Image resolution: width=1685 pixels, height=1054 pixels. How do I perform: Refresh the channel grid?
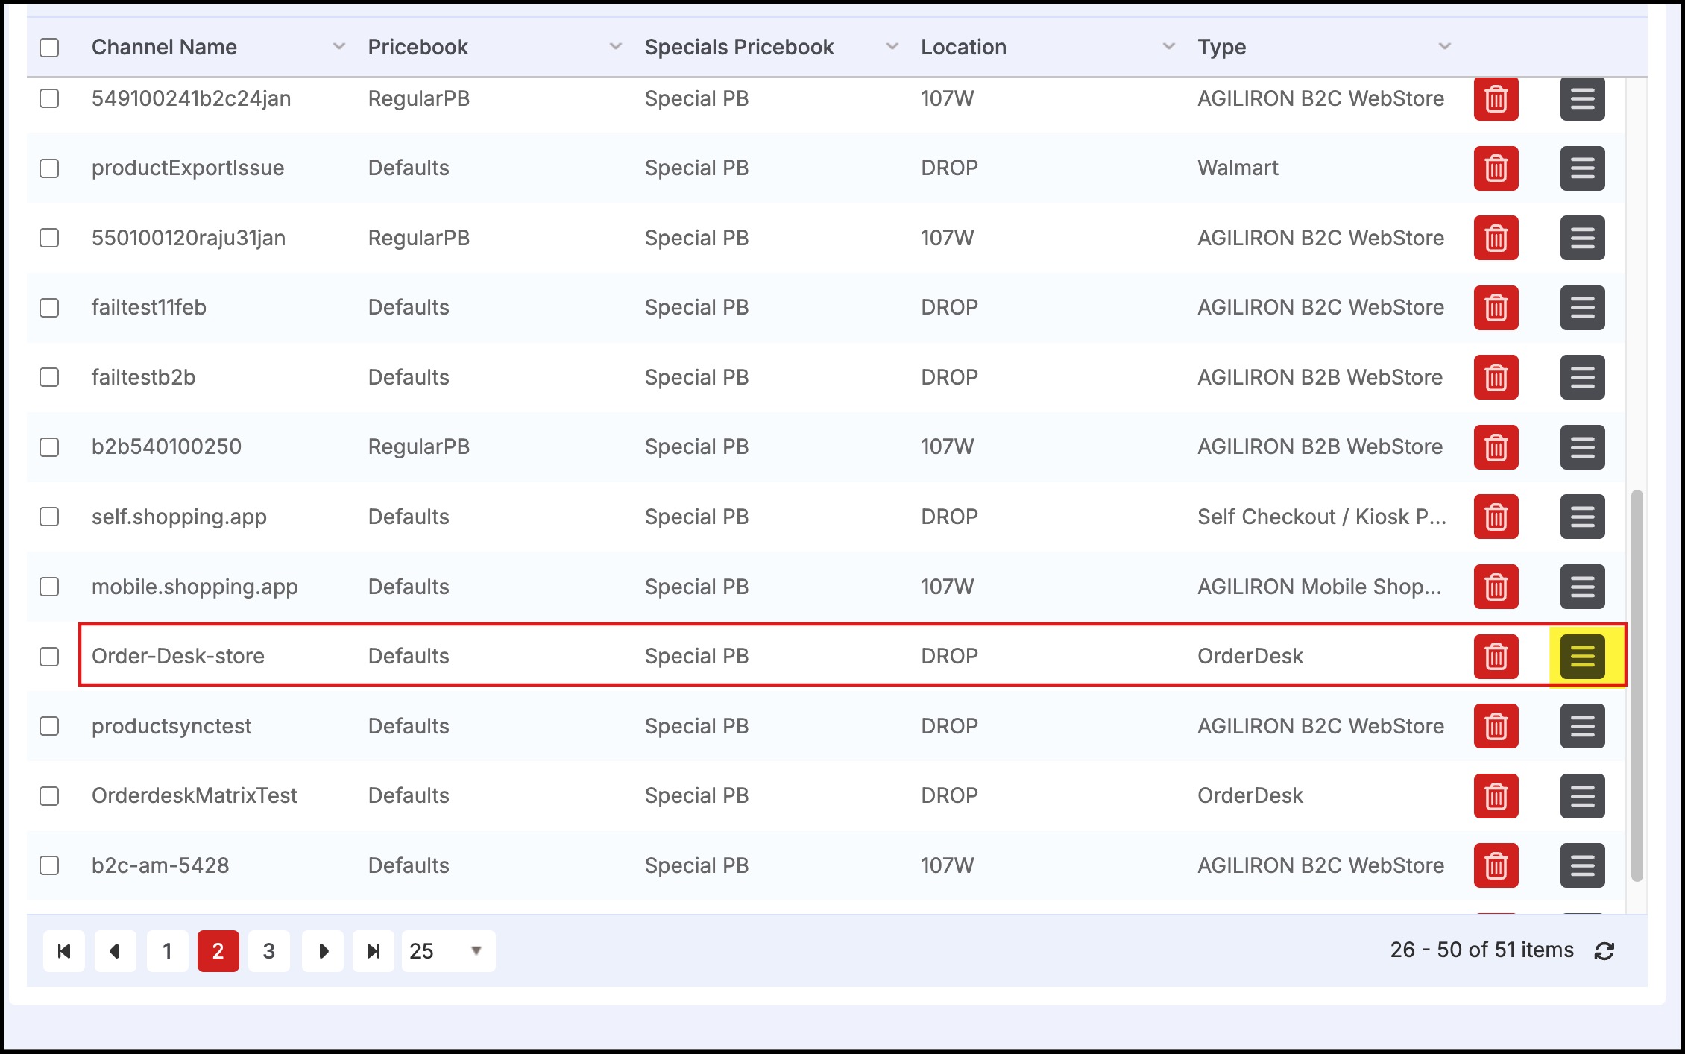(x=1604, y=951)
